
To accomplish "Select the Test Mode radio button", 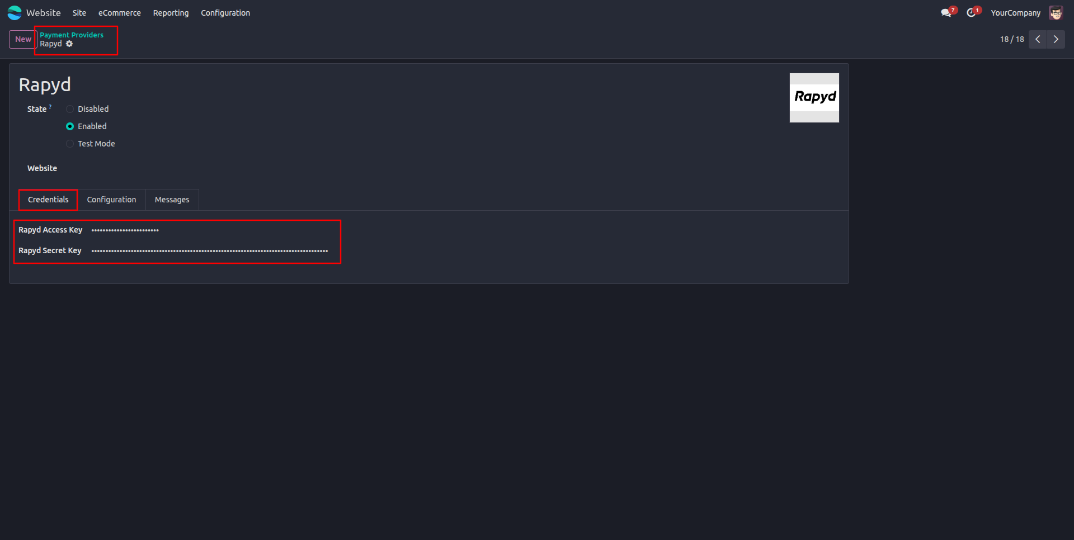I will tap(70, 144).
